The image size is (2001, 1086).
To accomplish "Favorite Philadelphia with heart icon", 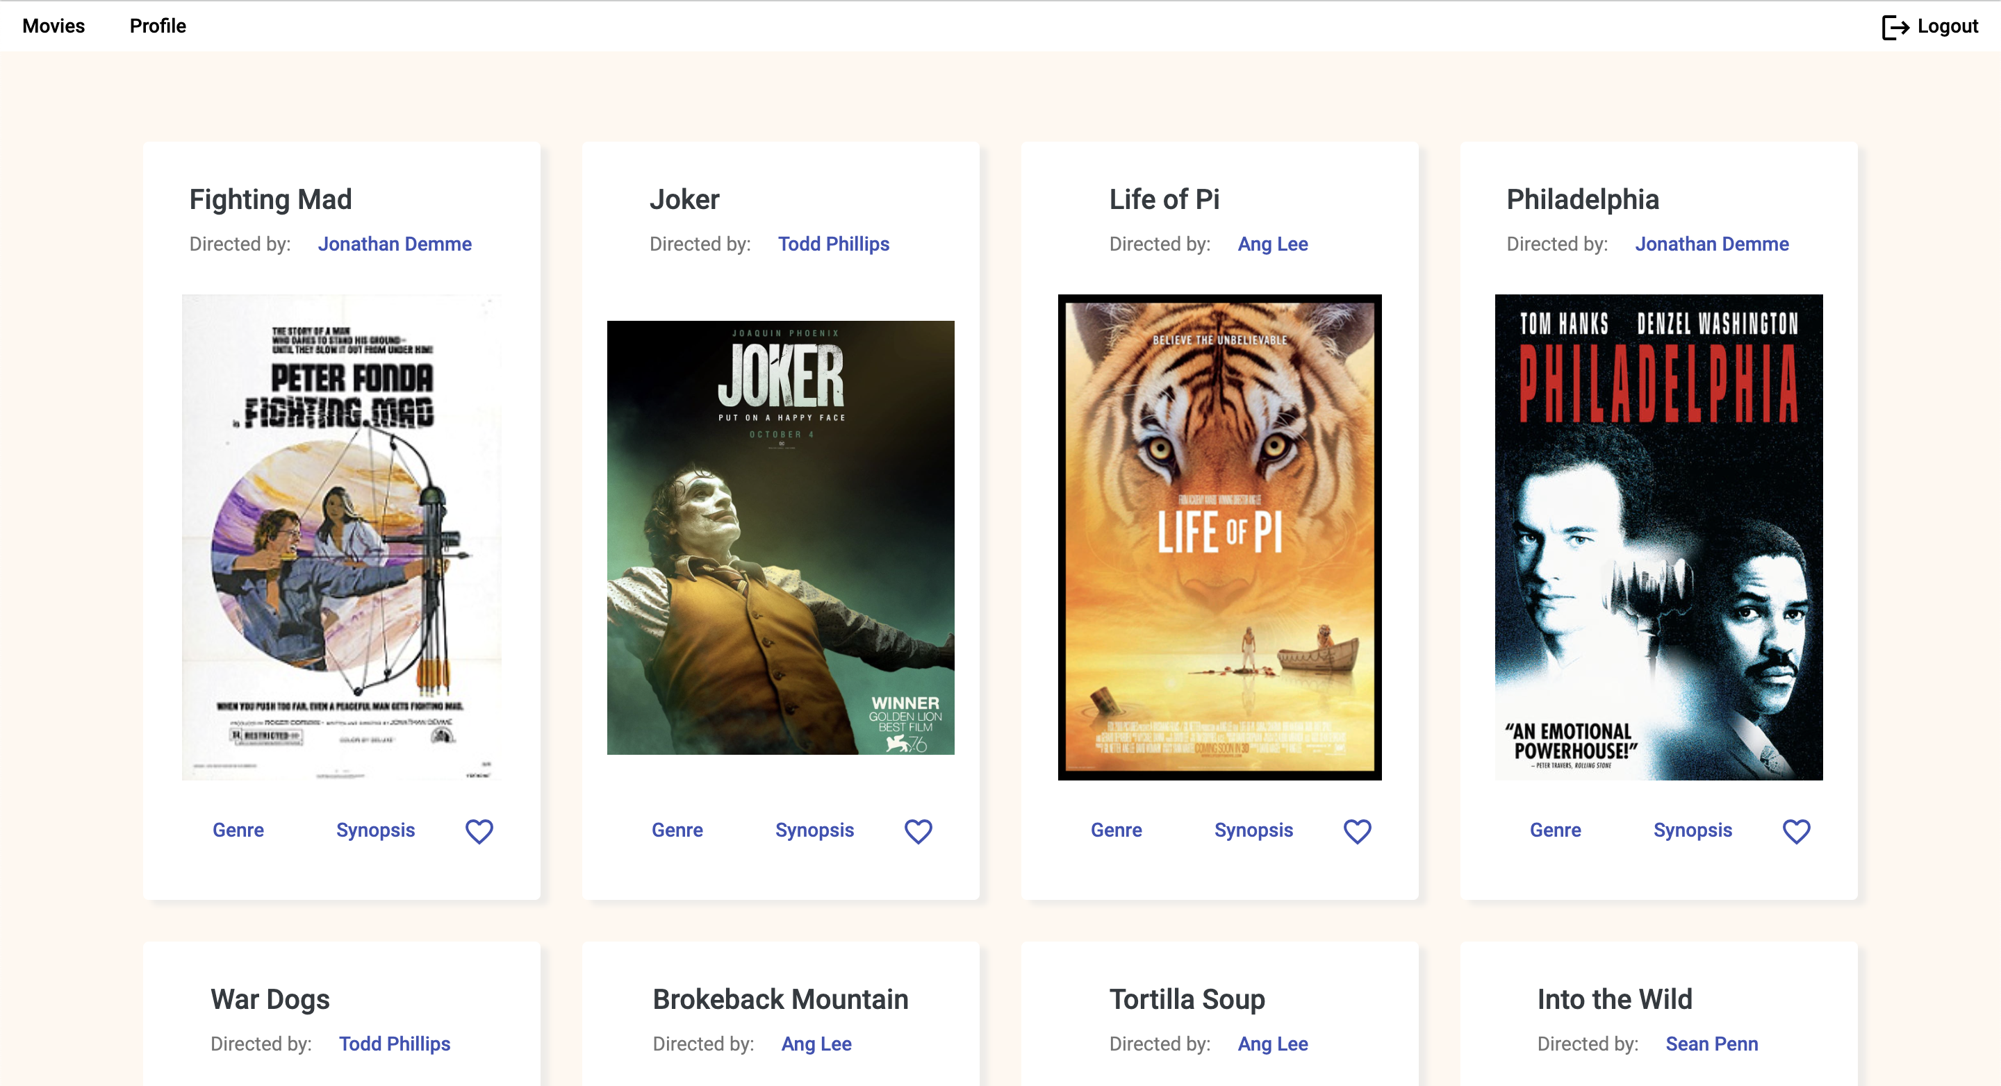I will (x=1796, y=830).
